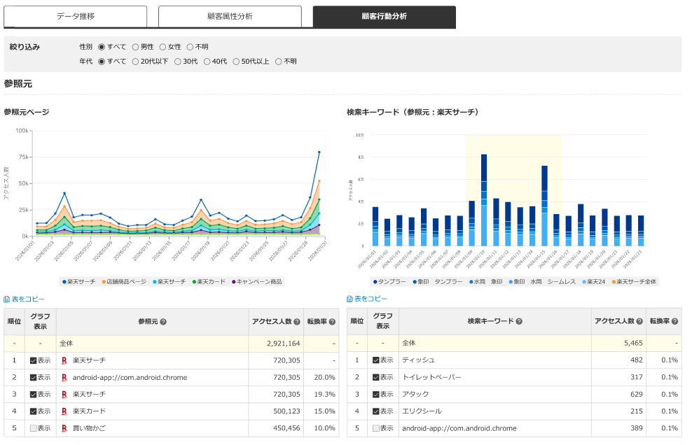Check 表示 for the rank 5 keyword row
This screenshot has width=692, height=445.
(x=376, y=428)
